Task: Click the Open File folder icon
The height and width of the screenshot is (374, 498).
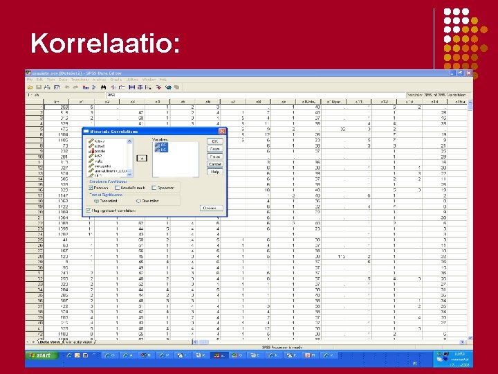Action: [x=30, y=87]
